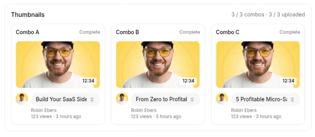The height and width of the screenshot is (137, 315).
Task: Click the Robin Ebers name under Combo C
Action: (244, 110)
